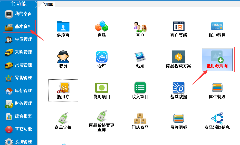
Task: Open the 基础数据 module
Action: click(x=179, y=91)
